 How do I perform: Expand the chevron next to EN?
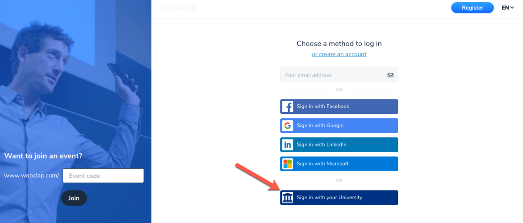512,8
